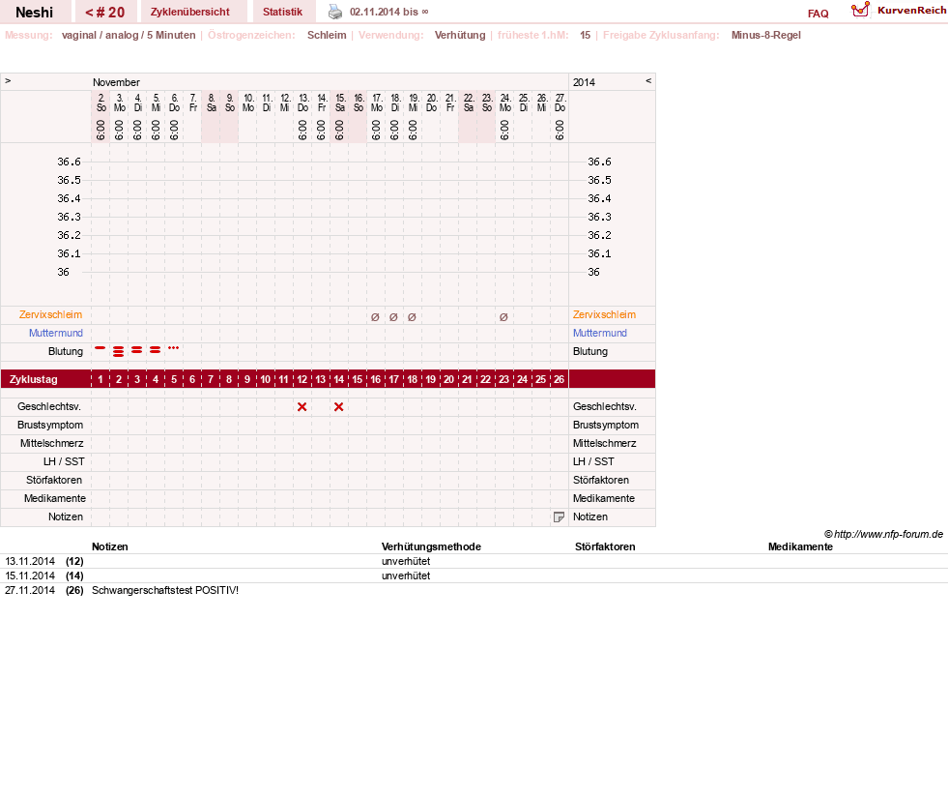Click the intercourse X mark on day 14
Screen dimensions: 948x797
click(x=338, y=406)
